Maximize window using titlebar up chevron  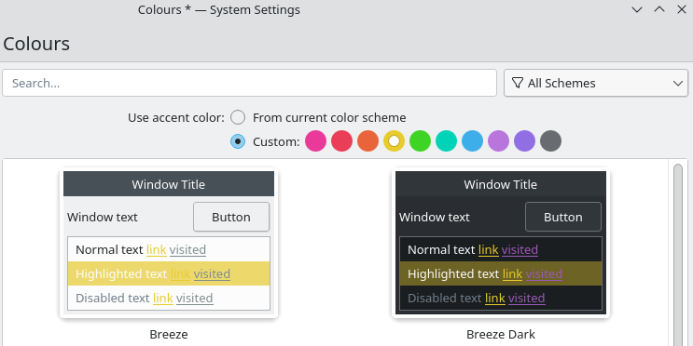[659, 9]
